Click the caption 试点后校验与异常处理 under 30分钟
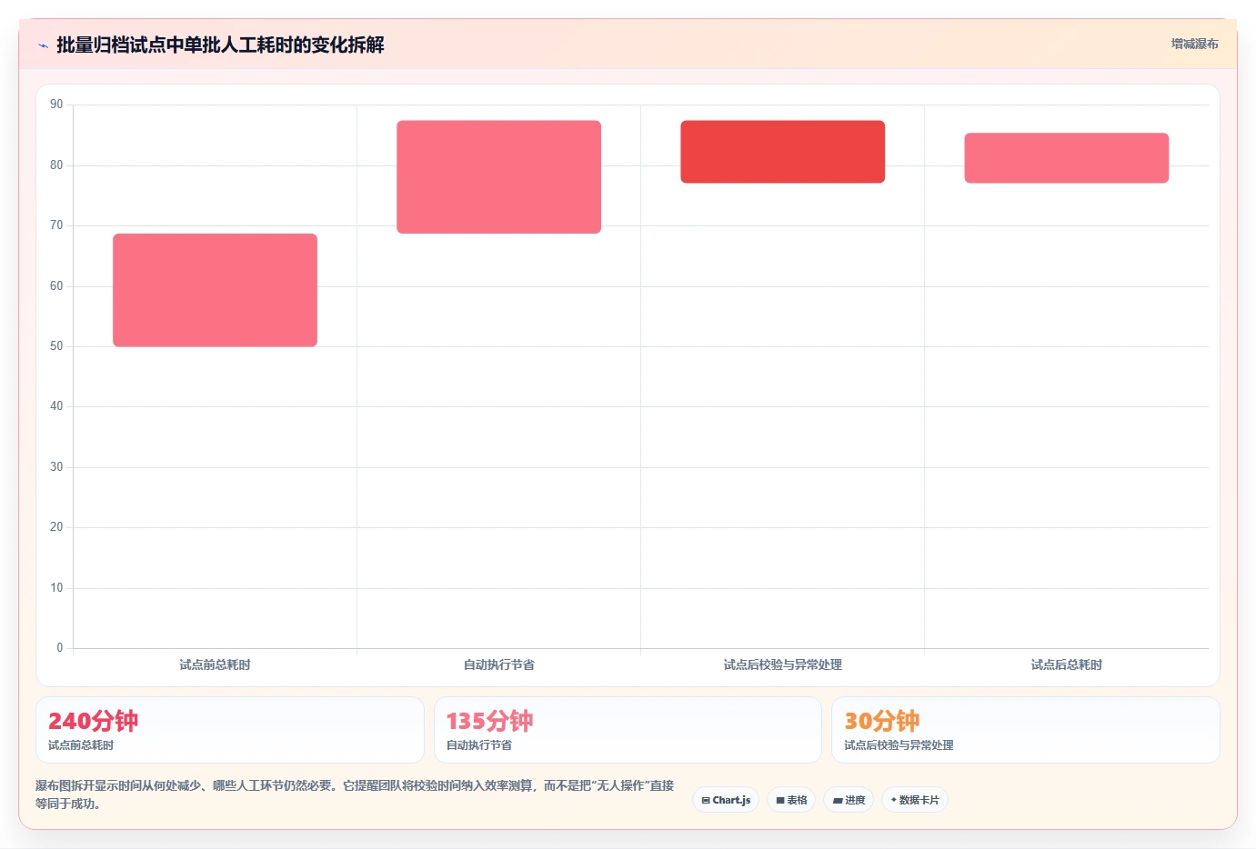Image resolution: width=1256 pixels, height=849 pixels. click(899, 745)
